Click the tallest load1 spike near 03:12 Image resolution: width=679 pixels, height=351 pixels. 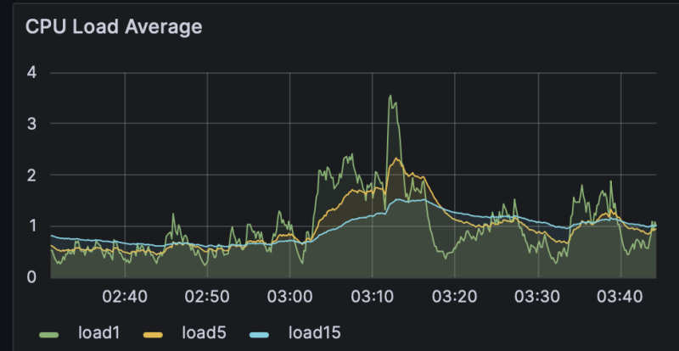[x=390, y=97]
